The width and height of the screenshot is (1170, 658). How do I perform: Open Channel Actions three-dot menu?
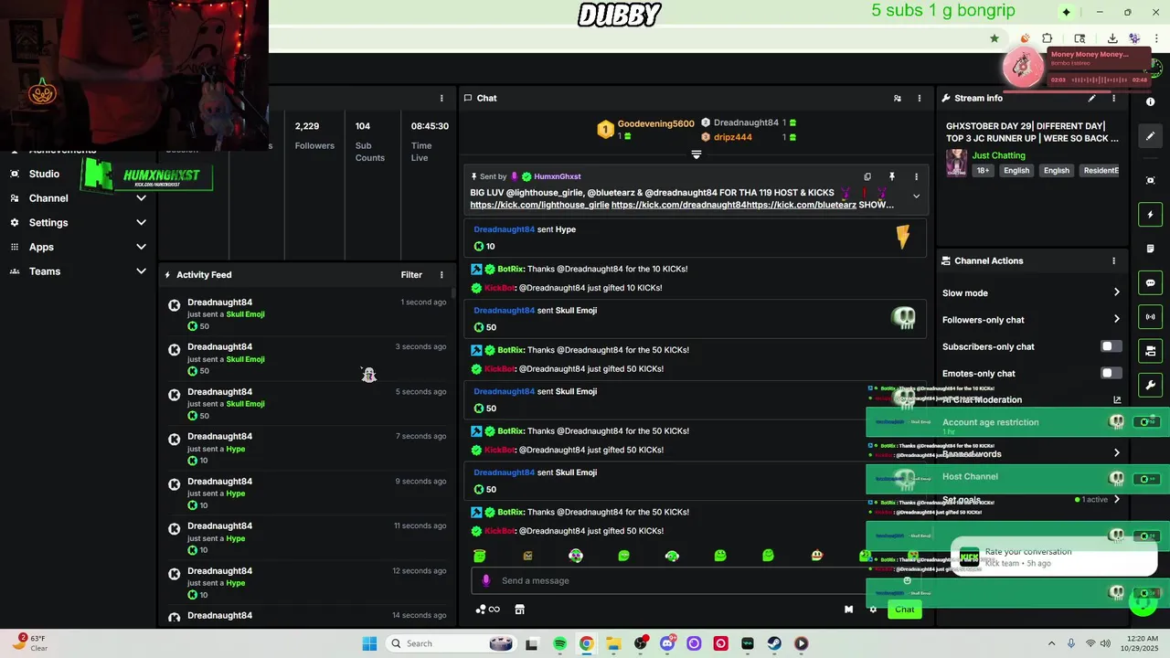1113,260
